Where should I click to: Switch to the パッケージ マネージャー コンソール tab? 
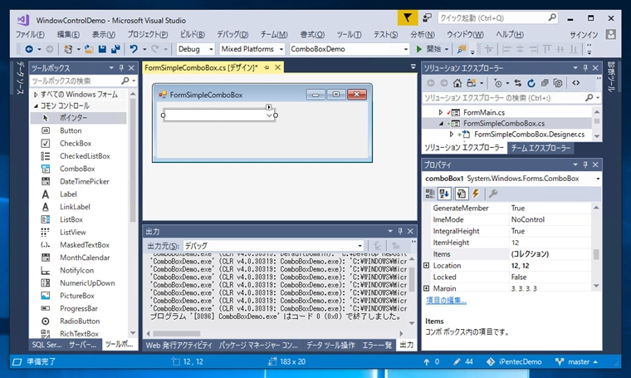258,345
